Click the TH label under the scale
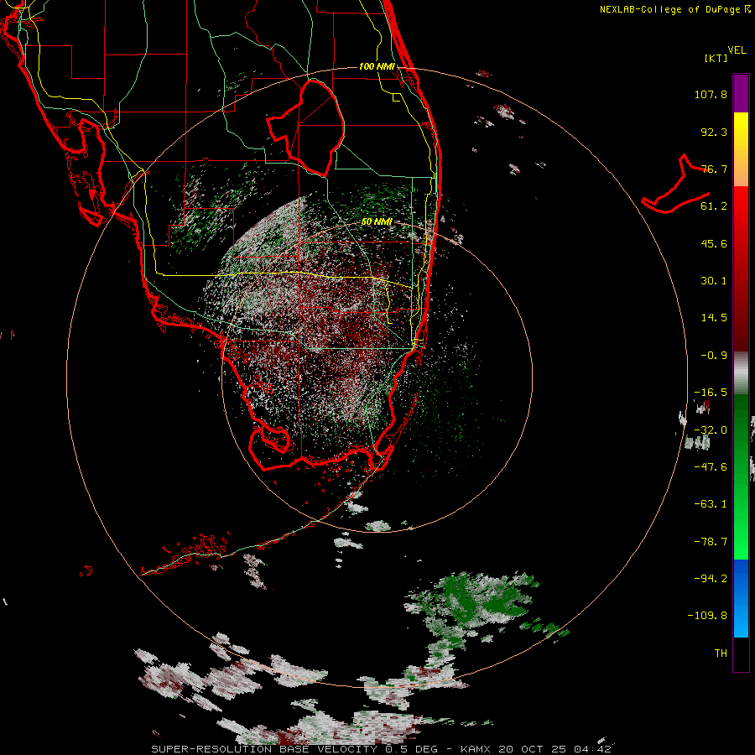The width and height of the screenshot is (755, 755). point(721,653)
